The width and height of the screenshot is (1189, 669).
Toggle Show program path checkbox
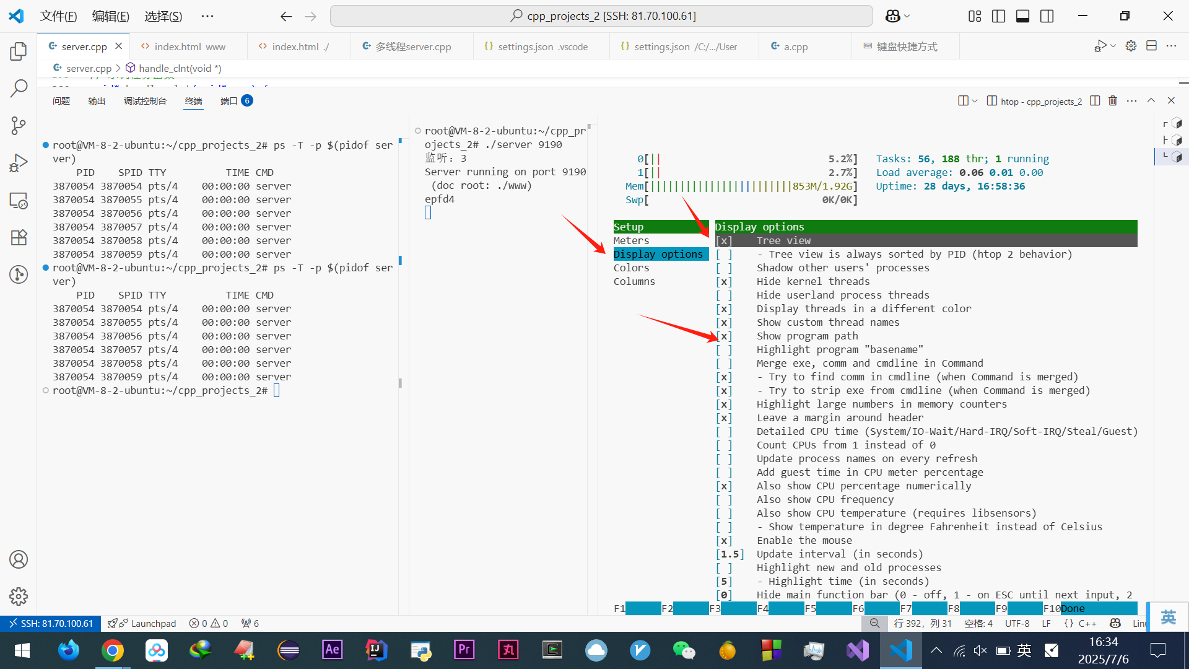[724, 336]
